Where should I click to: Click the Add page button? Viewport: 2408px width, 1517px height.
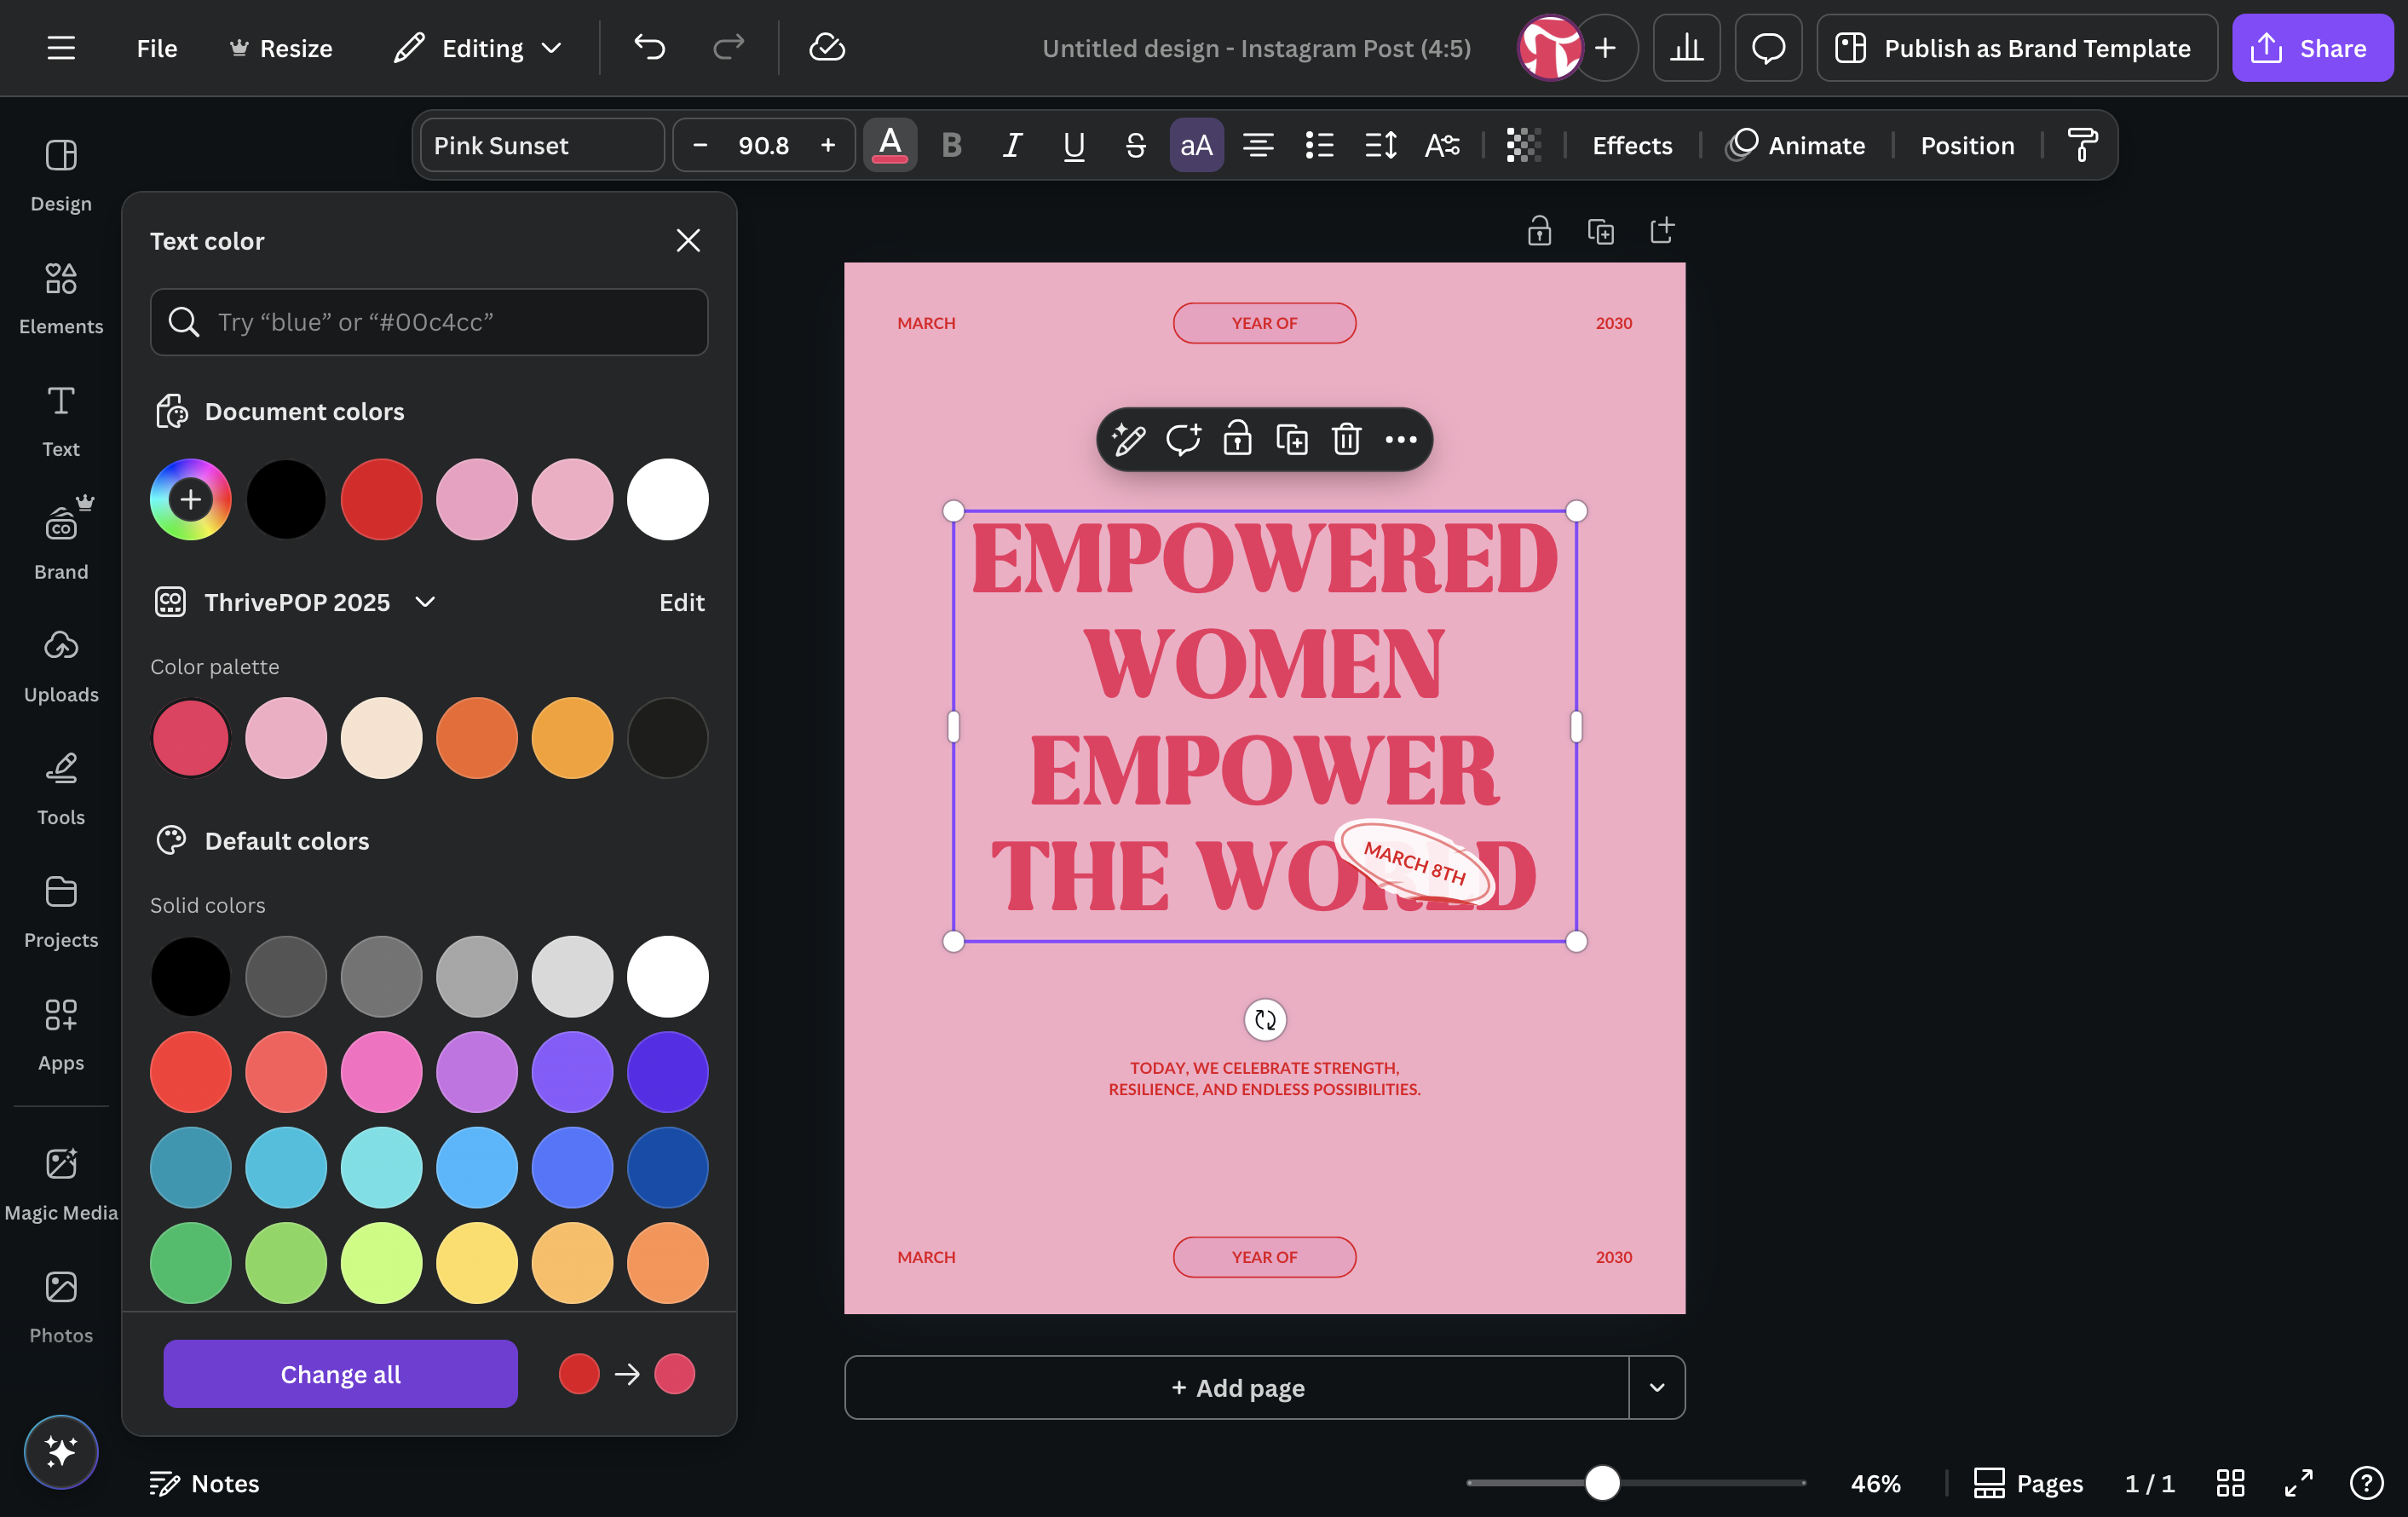tap(1237, 1387)
